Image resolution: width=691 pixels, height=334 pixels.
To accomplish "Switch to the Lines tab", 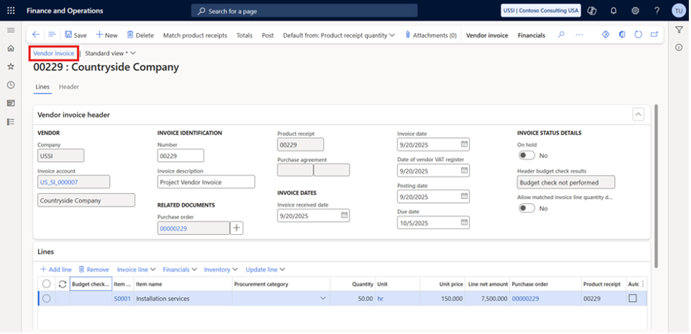I will pos(42,87).
